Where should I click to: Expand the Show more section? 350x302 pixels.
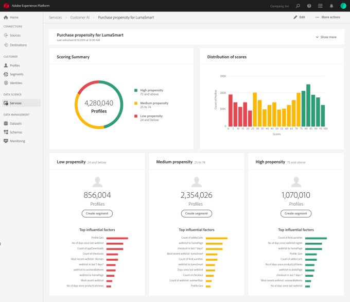[326, 37]
